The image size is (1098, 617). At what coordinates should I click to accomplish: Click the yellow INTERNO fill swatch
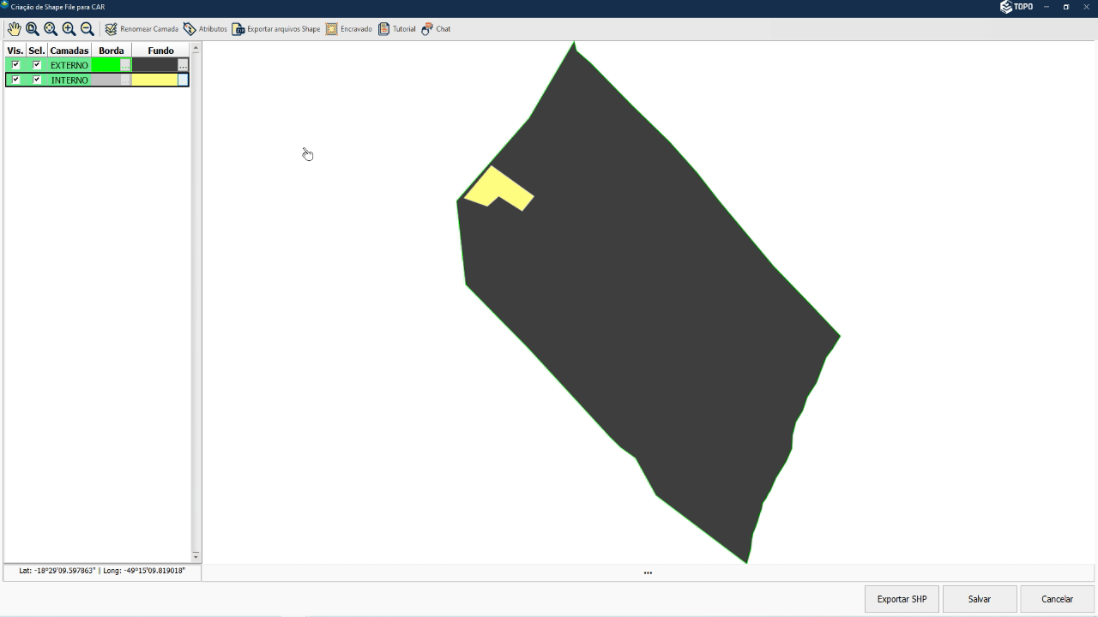154,80
